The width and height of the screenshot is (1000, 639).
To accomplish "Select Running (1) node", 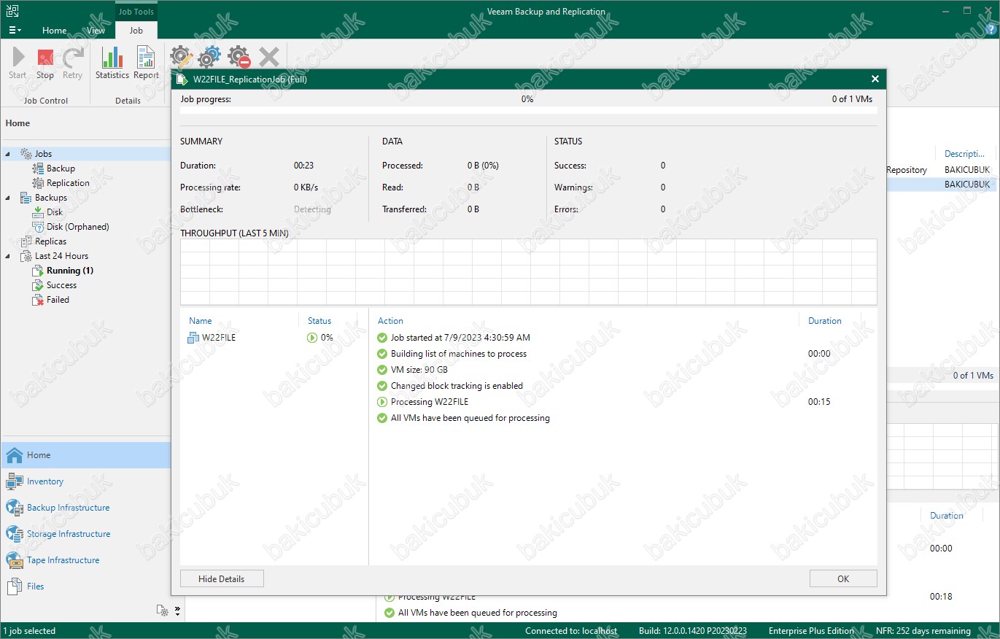I will coord(70,271).
